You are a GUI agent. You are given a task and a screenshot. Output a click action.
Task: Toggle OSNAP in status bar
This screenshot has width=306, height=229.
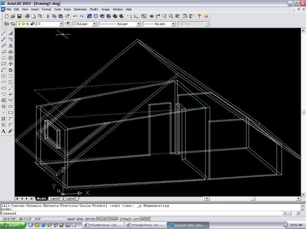click(x=113, y=219)
